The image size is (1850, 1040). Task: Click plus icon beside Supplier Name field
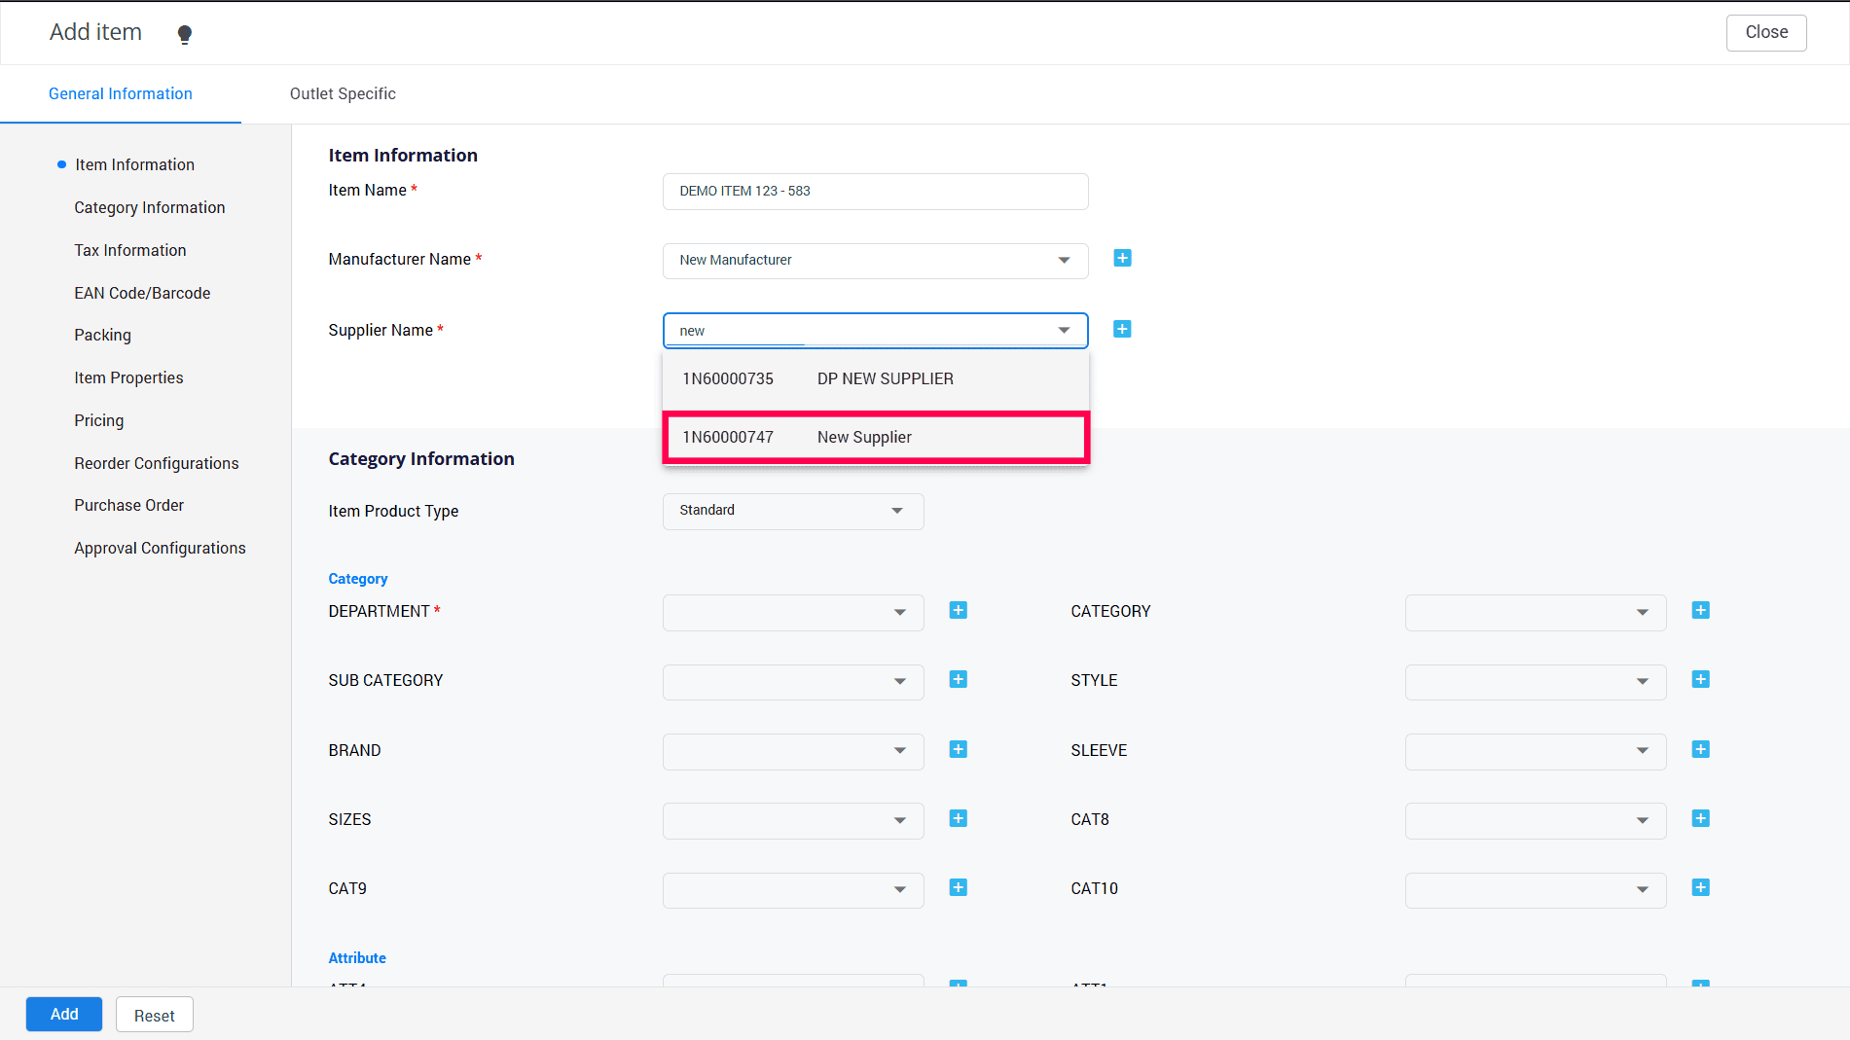coord(1122,330)
